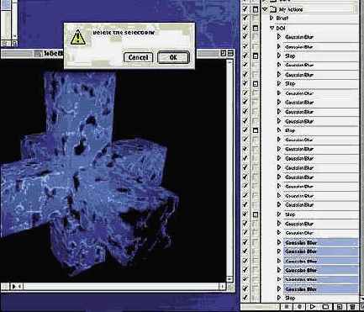This screenshot has width=364, height=312.
Task: Collapse the DOI action disclosure triangle
Action: [x=272, y=28]
